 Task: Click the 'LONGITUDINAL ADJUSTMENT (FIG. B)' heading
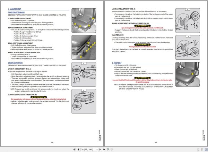tap(23, 94)
